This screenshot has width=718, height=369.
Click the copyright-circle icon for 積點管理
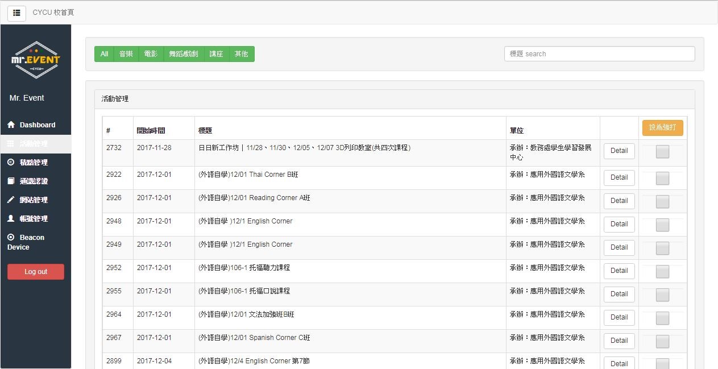tap(11, 162)
